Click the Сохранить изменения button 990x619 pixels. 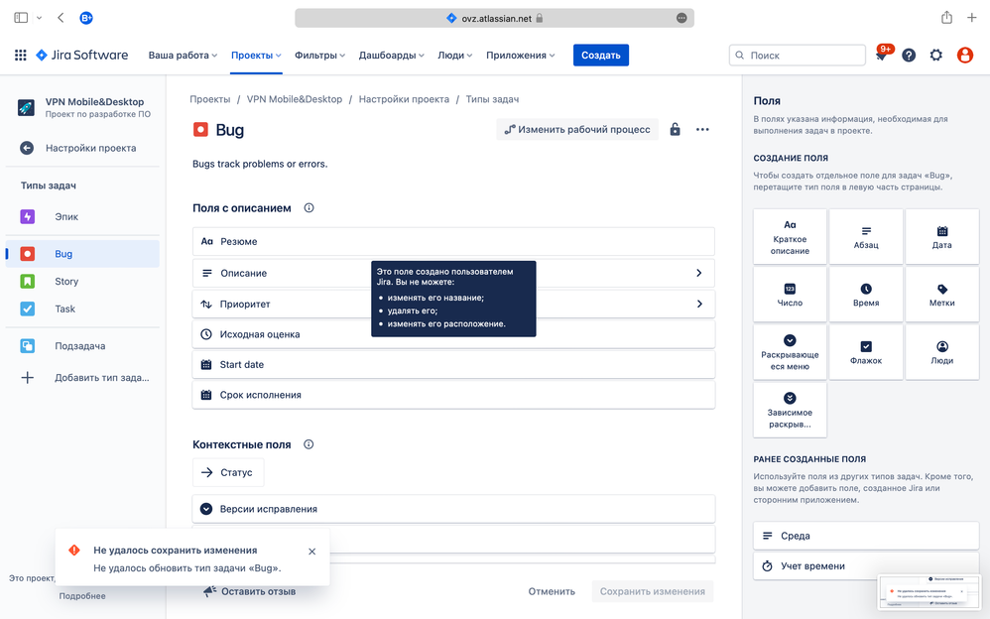(652, 591)
